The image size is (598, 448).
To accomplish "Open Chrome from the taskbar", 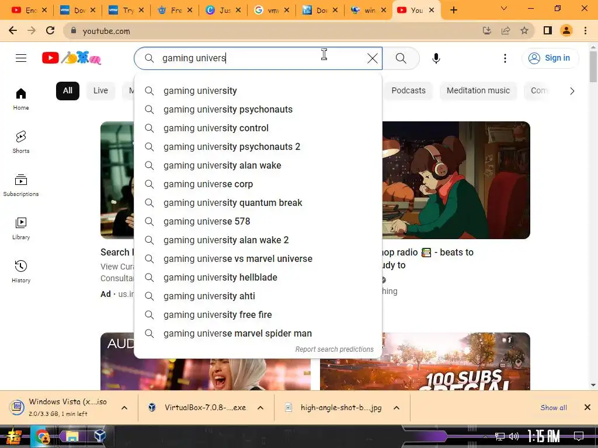I will pos(42,436).
